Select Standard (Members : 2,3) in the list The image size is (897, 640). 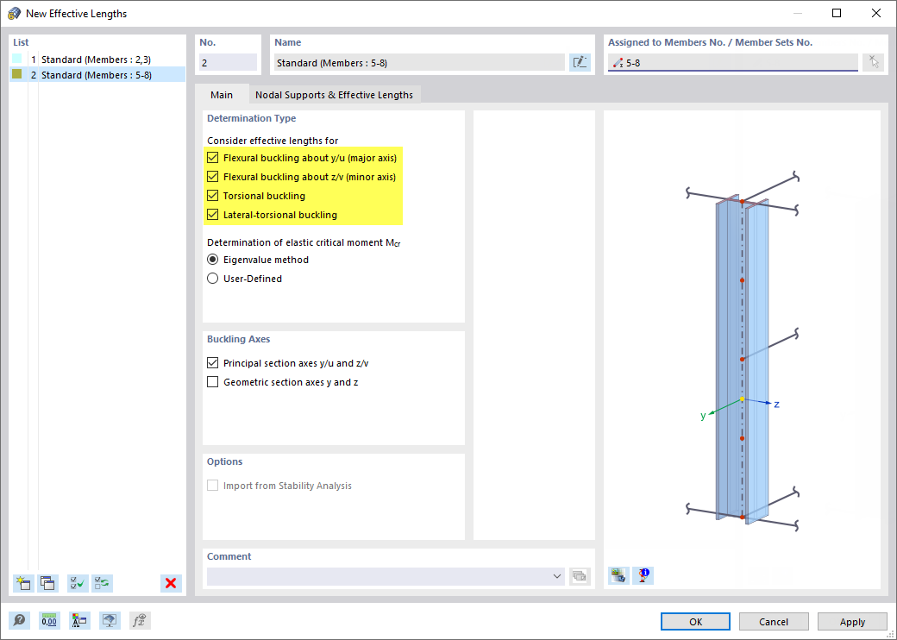86,60
